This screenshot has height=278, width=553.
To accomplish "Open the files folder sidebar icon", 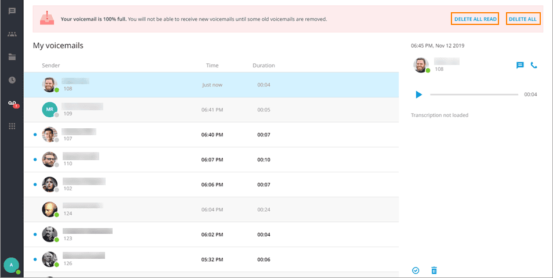I will point(12,57).
